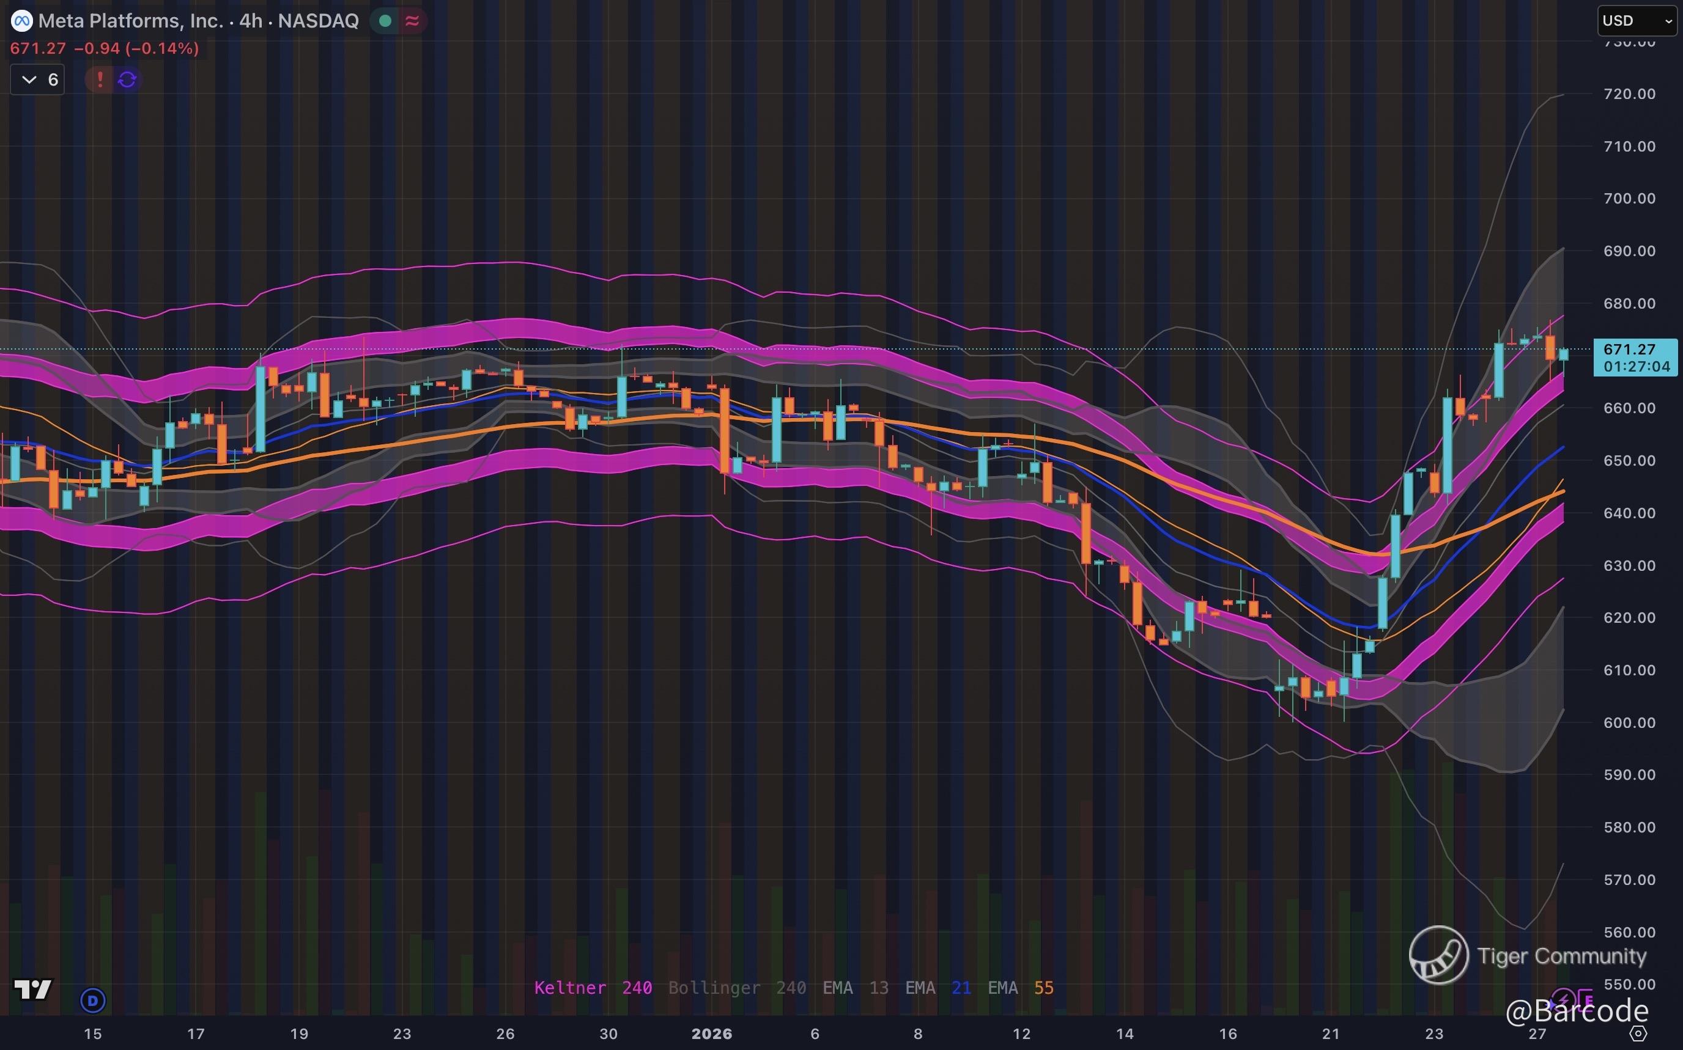
Task: Open the USD currency dropdown
Action: pos(1637,21)
